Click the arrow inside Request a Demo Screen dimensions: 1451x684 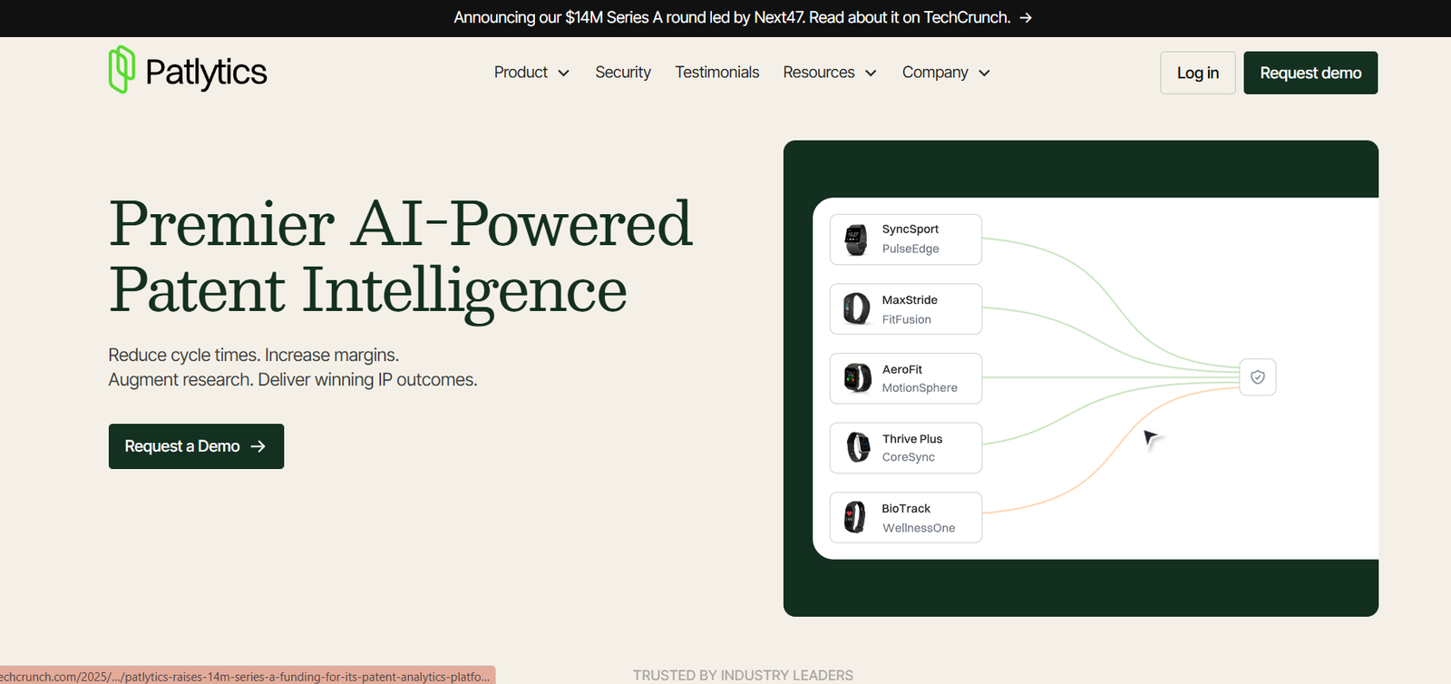(x=258, y=446)
